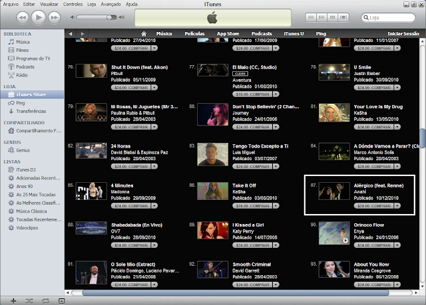This screenshot has width=426, height=305.
Task: Click the add playlist plus button
Action: [x=13, y=300]
